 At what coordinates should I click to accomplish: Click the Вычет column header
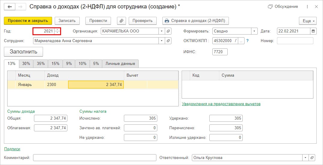[x=151, y=75]
